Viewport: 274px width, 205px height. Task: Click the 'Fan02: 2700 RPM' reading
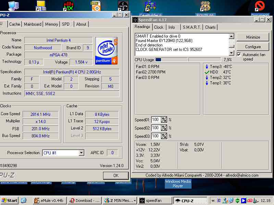(151, 72)
